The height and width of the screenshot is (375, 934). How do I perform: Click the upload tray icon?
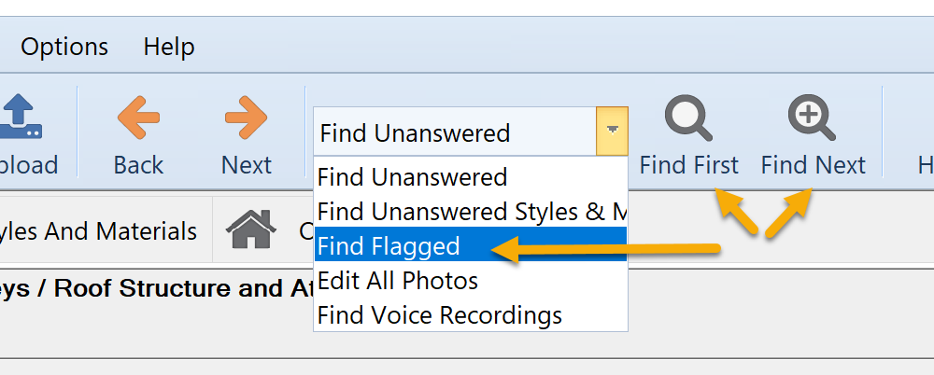click(21, 117)
